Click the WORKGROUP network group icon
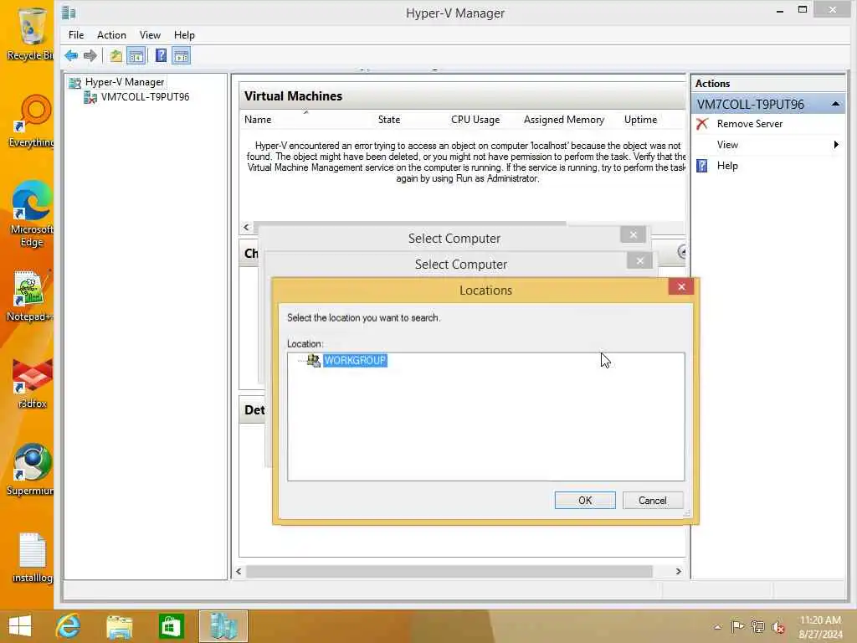Screen dimensions: 857x643 pyautogui.click(x=314, y=360)
